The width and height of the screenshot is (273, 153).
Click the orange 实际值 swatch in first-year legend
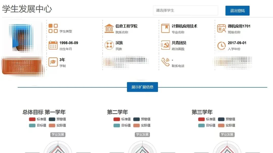pos(52,125)
